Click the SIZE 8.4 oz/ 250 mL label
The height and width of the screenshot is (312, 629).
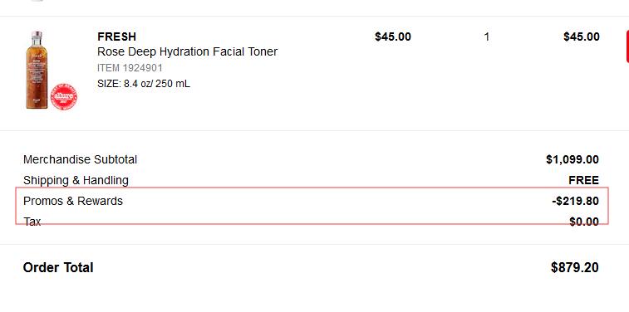tap(144, 84)
